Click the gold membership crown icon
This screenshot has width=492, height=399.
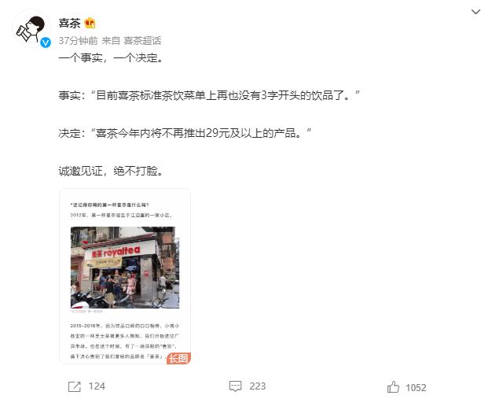point(90,24)
